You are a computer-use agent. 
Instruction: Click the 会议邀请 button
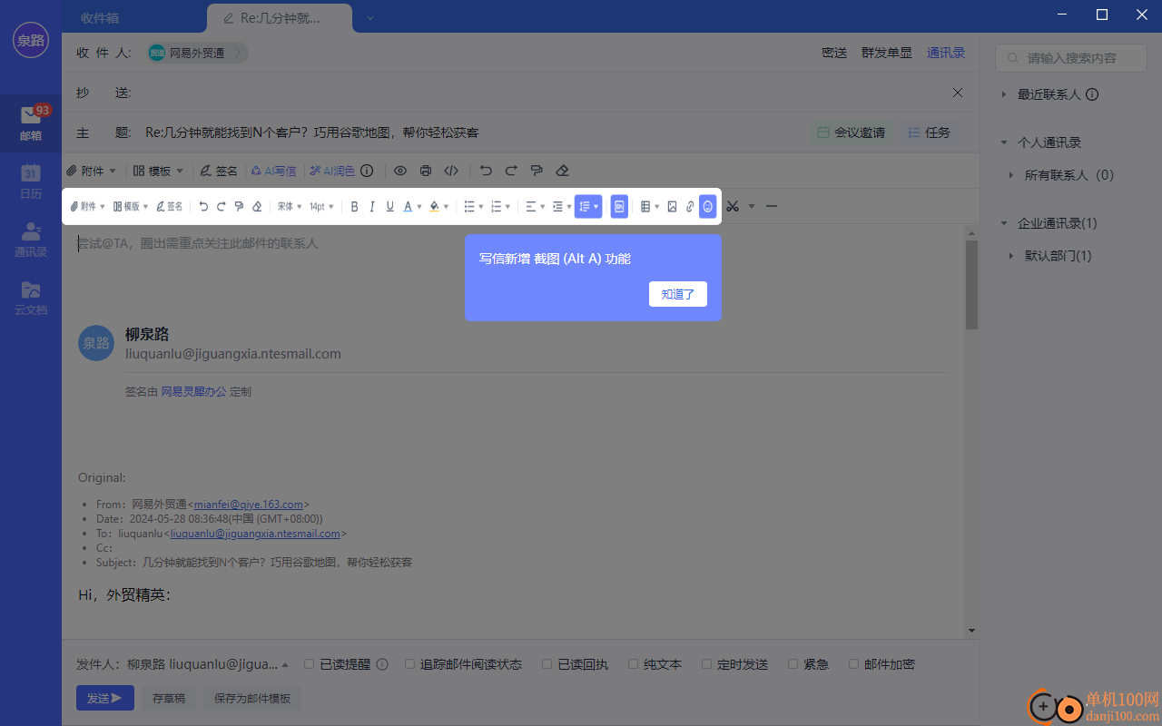point(852,132)
